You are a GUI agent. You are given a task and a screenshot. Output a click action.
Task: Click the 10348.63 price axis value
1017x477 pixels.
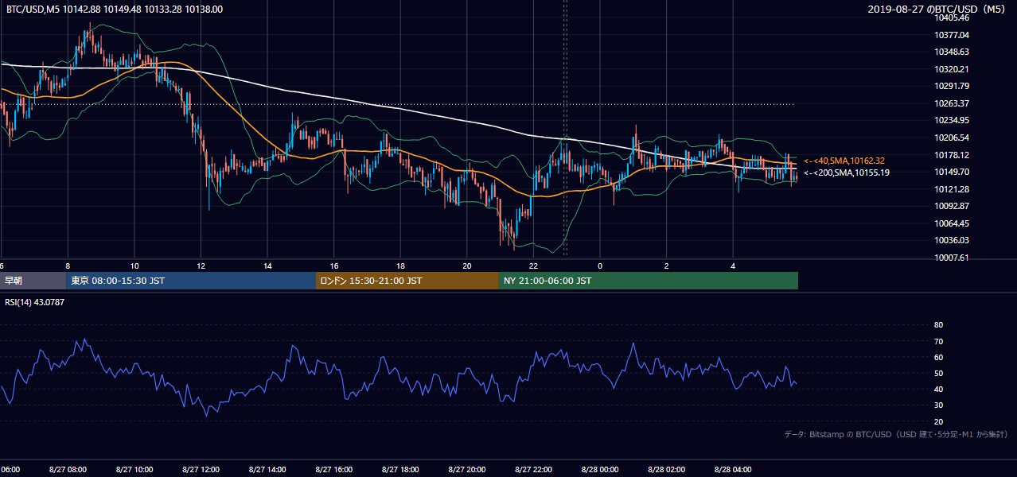tap(951, 52)
